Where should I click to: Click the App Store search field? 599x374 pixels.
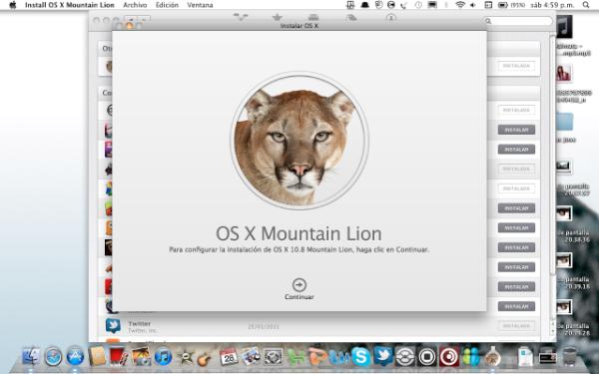coord(517,21)
